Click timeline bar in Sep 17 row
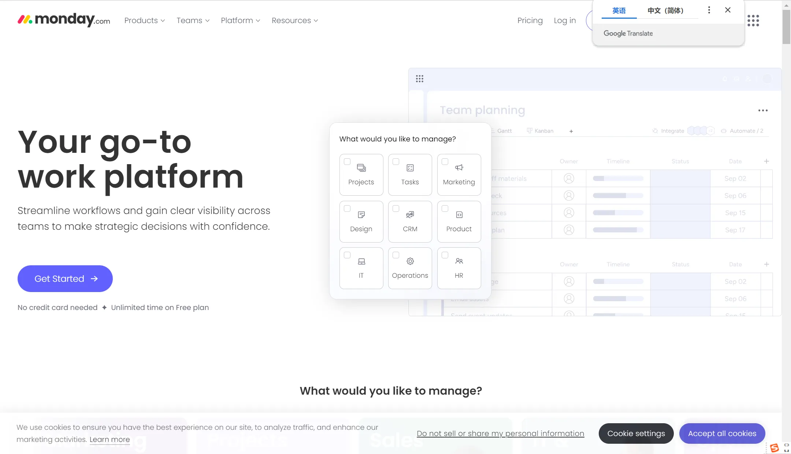 [618, 230]
